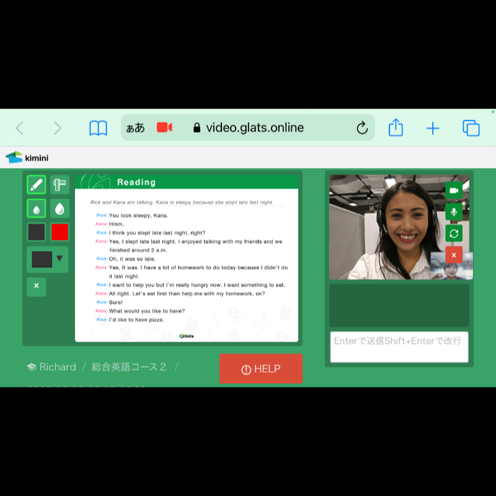Select the pencil drawing tool
Screen dimensions: 496x496
(x=37, y=185)
